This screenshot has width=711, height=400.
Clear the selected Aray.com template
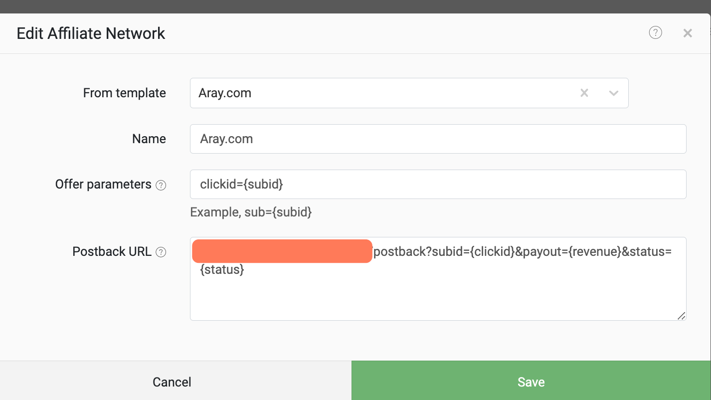tap(584, 93)
